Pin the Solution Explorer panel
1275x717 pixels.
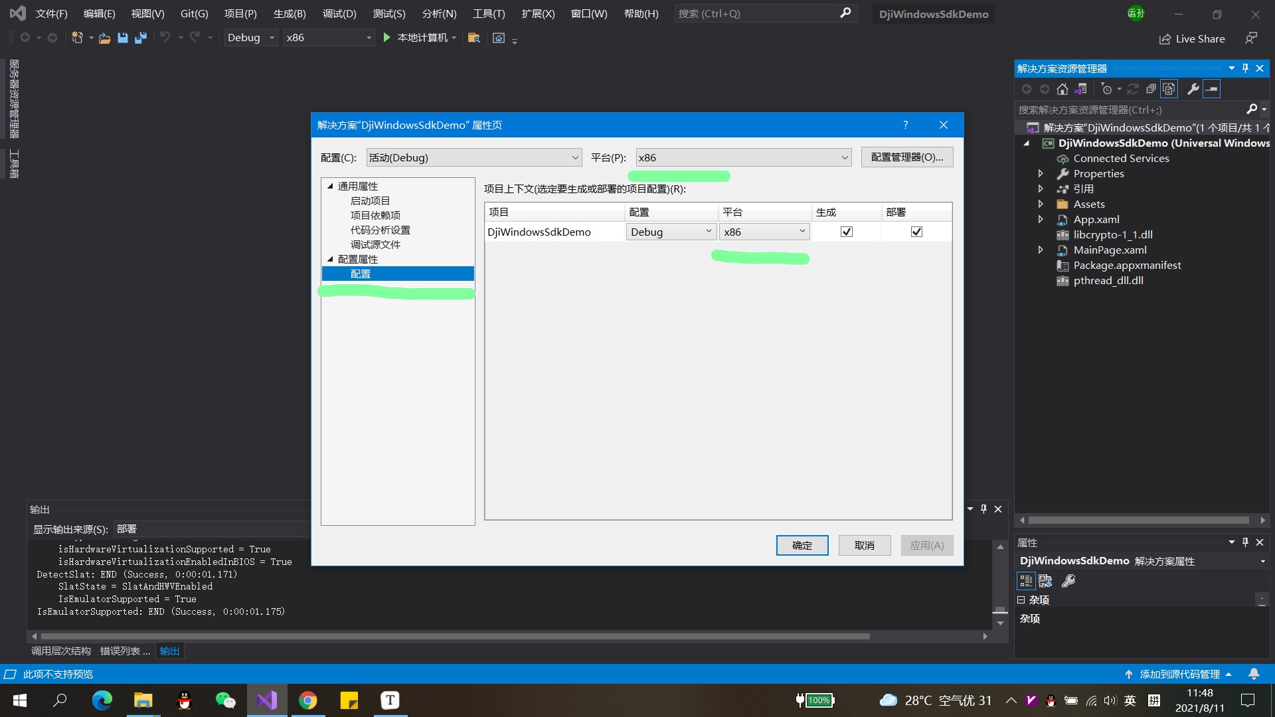coord(1244,68)
